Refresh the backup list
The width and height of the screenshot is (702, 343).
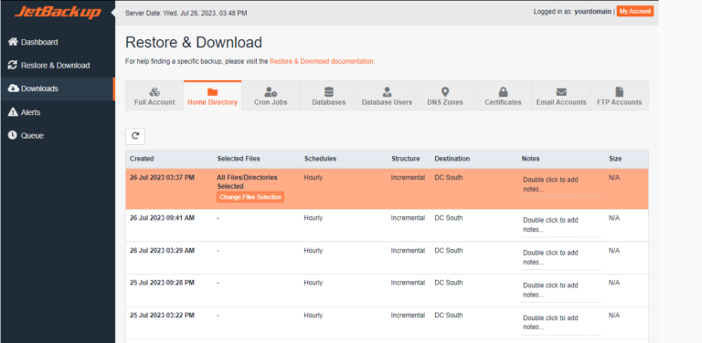[x=135, y=137]
